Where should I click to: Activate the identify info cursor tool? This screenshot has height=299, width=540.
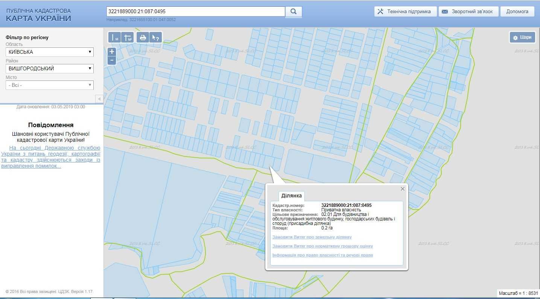click(155, 37)
